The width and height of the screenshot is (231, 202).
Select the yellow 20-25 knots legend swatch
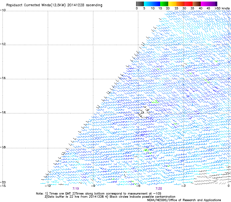click(172, 4)
